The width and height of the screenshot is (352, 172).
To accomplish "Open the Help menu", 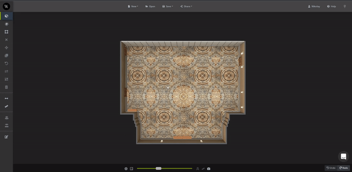I will (332, 7).
